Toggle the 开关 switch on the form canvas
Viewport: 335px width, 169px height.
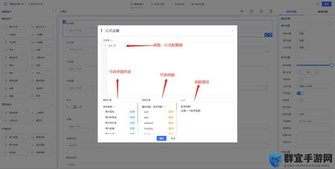pyautogui.click(x=74, y=107)
